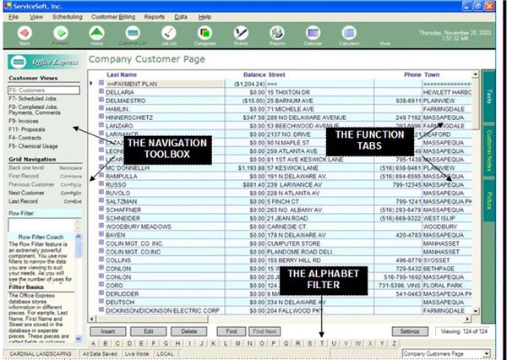Open the Customer List toolbar icon
507x360 pixels.
pyautogui.click(x=133, y=33)
